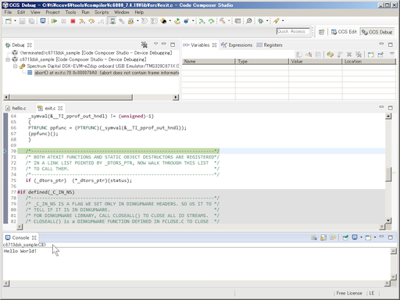Click the green gear Debug launch icon
The width and height of the screenshot is (400, 300).
point(260,21)
